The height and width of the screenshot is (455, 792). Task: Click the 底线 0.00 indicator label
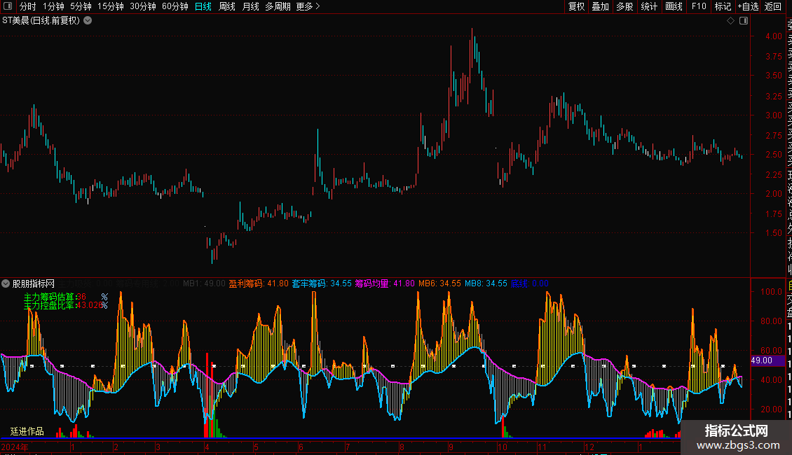click(x=529, y=283)
